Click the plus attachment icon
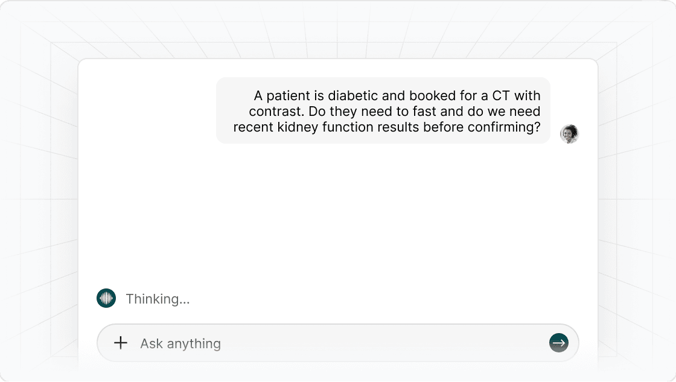Screen dimensions: 676x382 121,343
